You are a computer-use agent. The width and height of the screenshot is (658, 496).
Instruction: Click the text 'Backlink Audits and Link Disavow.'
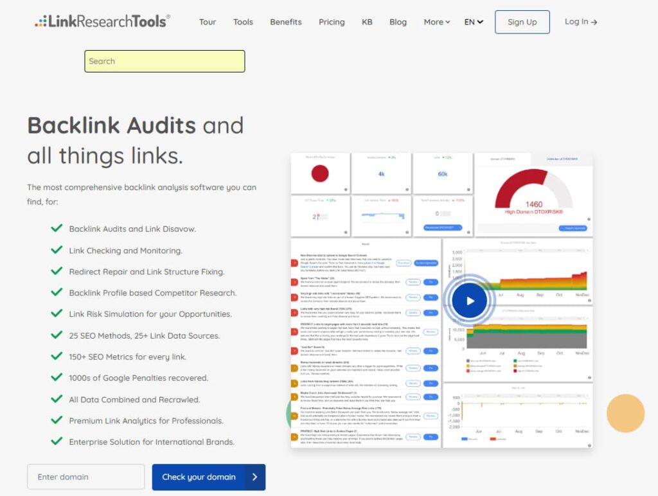point(132,229)
